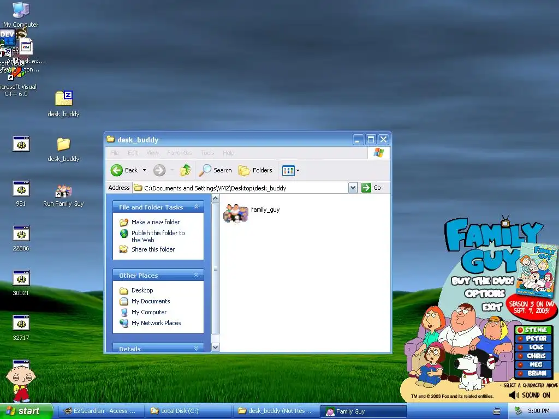Viewport: 559px width, 419px height.
Task: Click the Forward navigation arrow
Action: click(159, 170)
